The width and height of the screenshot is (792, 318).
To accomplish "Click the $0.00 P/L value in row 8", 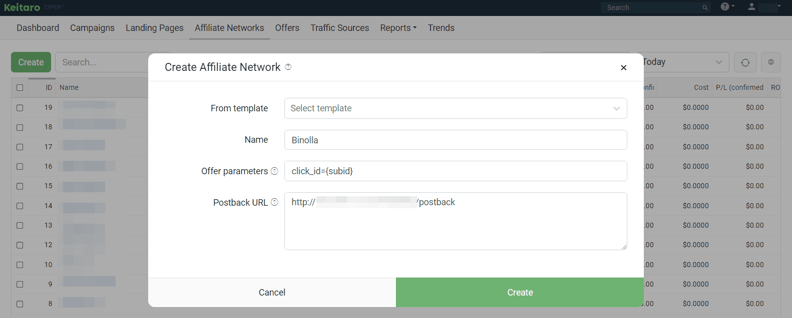I will click(754, 304).
